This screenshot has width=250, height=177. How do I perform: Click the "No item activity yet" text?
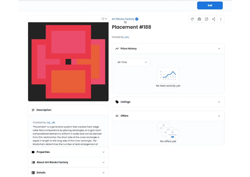click(168, 86)
